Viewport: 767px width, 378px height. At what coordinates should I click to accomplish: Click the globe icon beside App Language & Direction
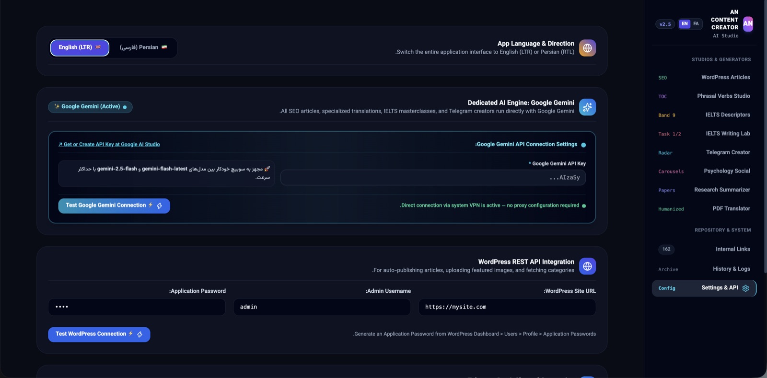(587, 48)
